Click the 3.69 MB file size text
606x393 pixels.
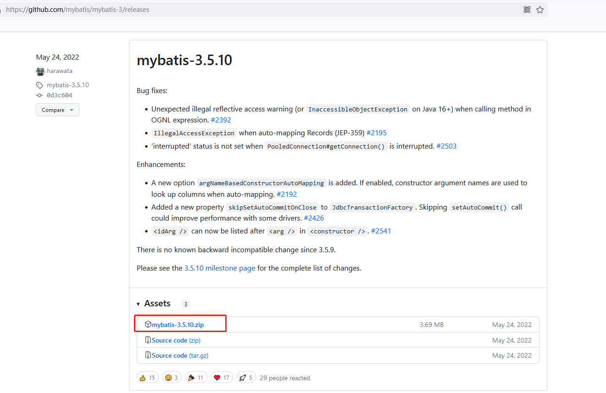[x=432, y=325]
